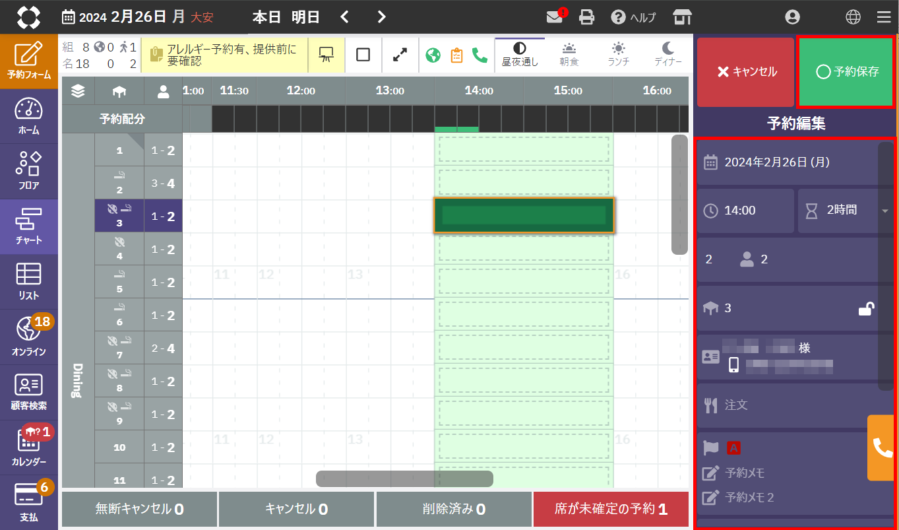This screenshot has width=899, height=530.
Task: Click the printer icon in top bar
Action: click(x=586, y=17)
